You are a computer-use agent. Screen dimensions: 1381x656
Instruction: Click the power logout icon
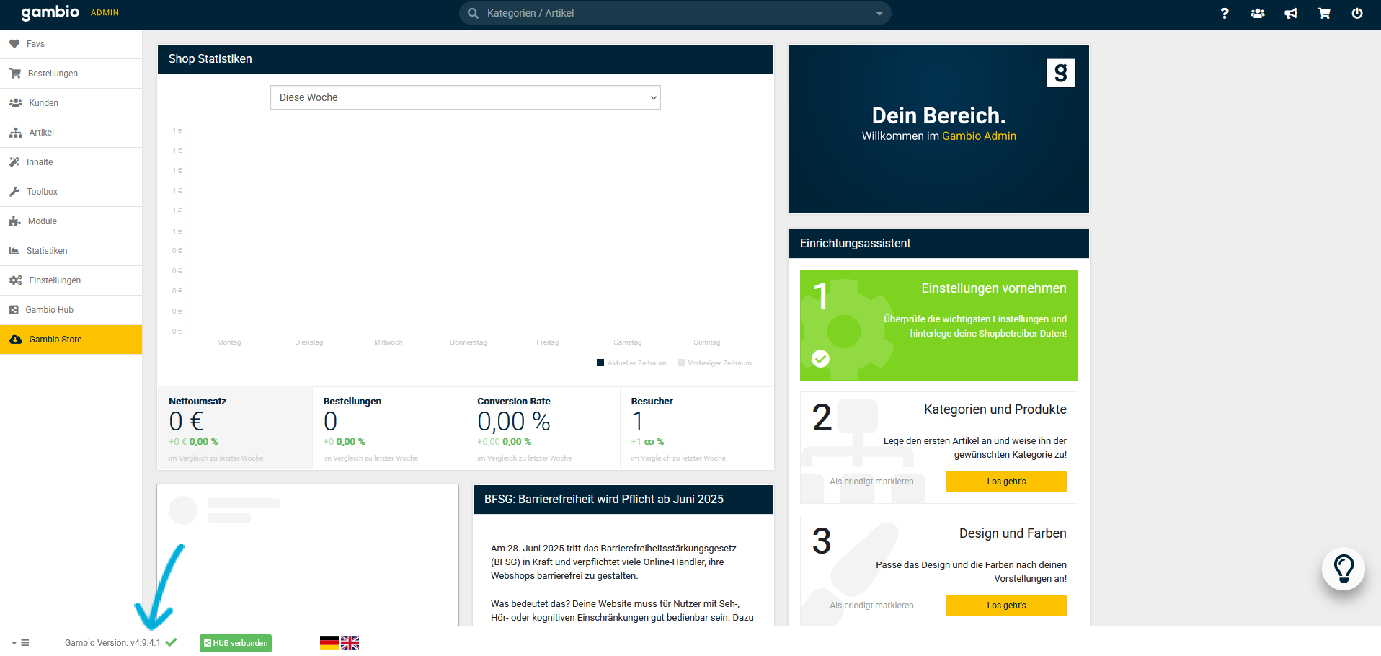click(x=1356, y=14)
